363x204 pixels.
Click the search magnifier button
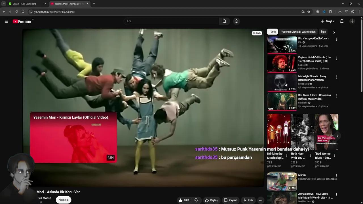pyautogui.click(x=224, y=21)
